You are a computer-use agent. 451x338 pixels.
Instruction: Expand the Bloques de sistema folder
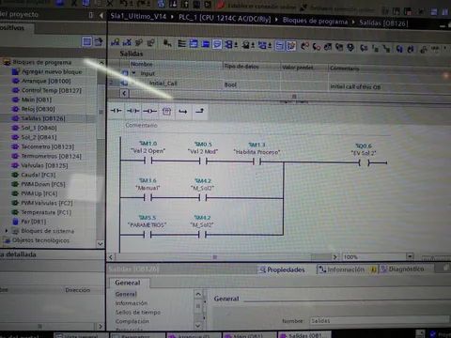pyautogui.click(x=7, y=231)
